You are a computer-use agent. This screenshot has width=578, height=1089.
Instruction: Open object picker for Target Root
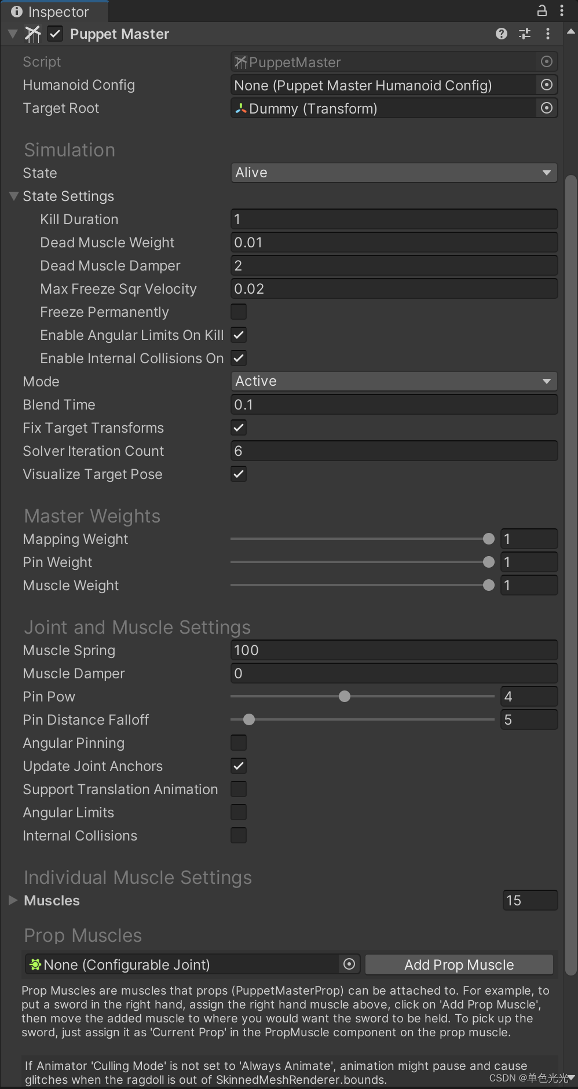[x=547, y=108]
